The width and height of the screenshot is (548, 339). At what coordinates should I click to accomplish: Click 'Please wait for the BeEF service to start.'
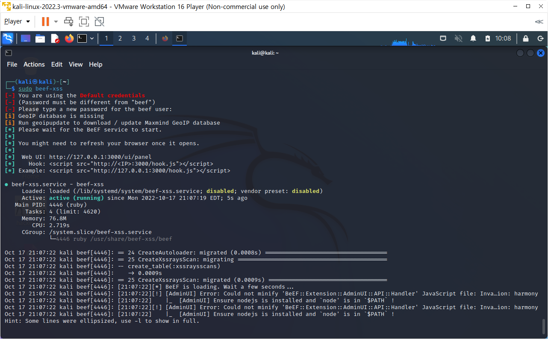click(90, 130)
